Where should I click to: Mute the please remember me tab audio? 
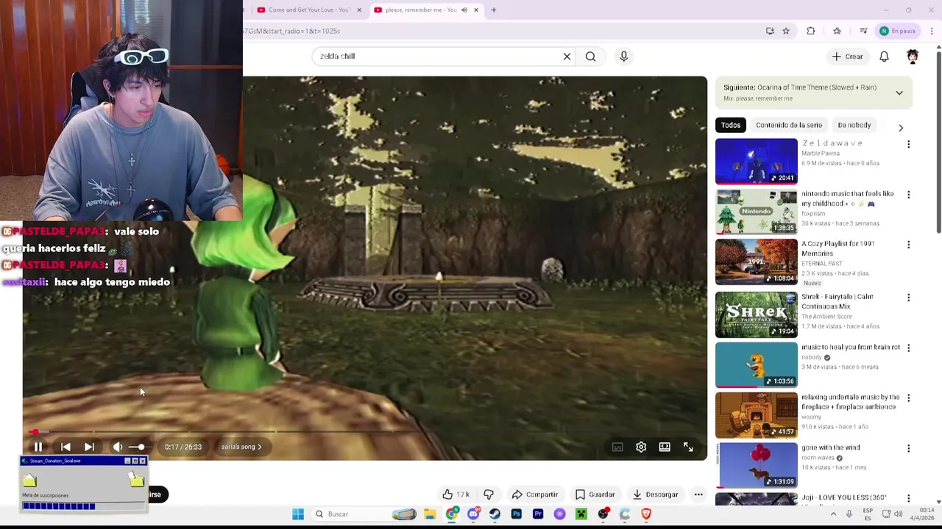tap(464, 10)
